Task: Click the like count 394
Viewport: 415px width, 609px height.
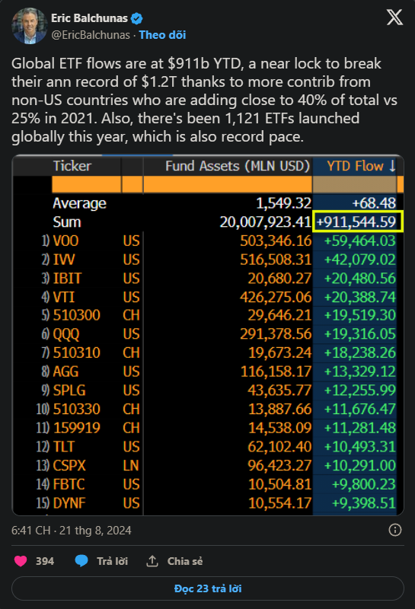Action: click(45, 561)
